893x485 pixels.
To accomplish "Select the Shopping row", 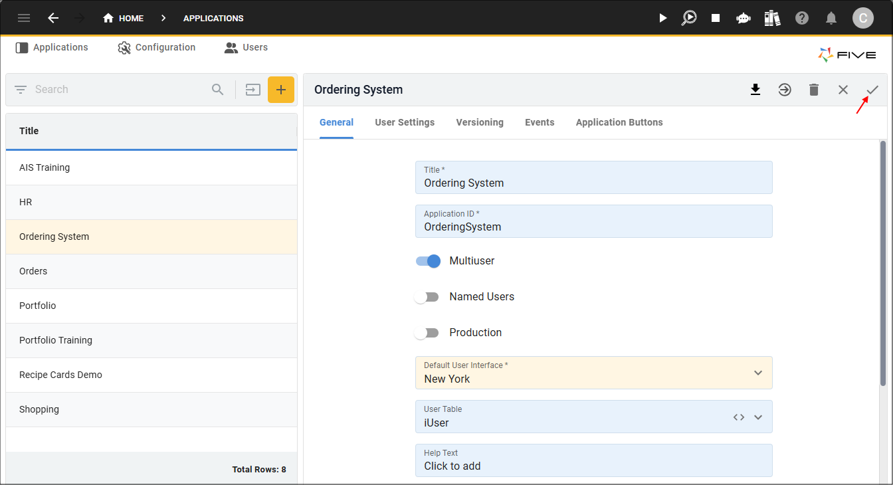I will point(151,410).
